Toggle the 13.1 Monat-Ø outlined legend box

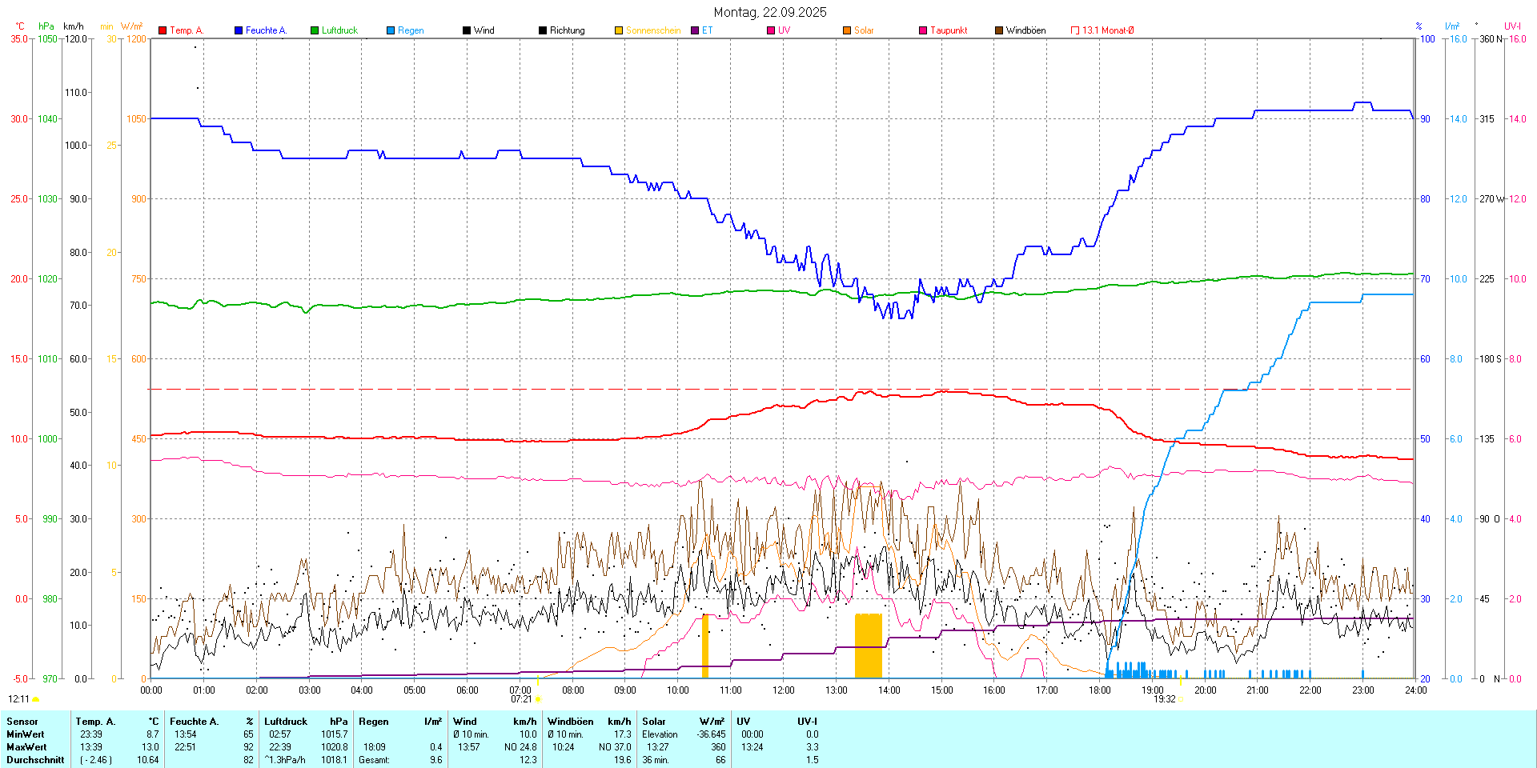click(x=1075, y=30)
